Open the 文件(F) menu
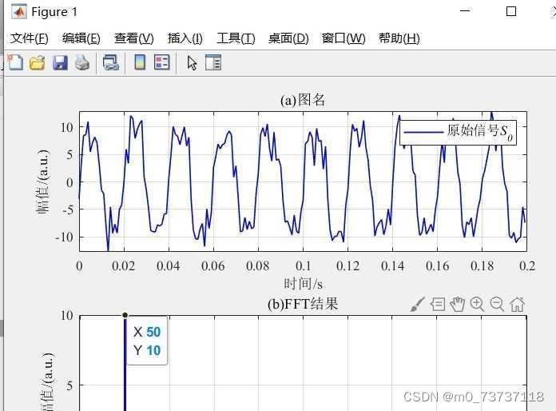Screen dimensions: 556x411 click(29, 38)
